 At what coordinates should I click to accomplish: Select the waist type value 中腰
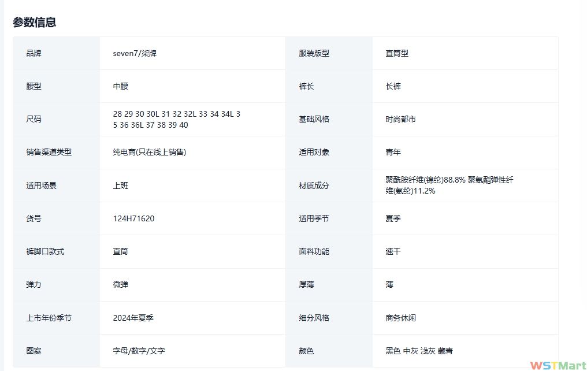[x=121, y=86]
